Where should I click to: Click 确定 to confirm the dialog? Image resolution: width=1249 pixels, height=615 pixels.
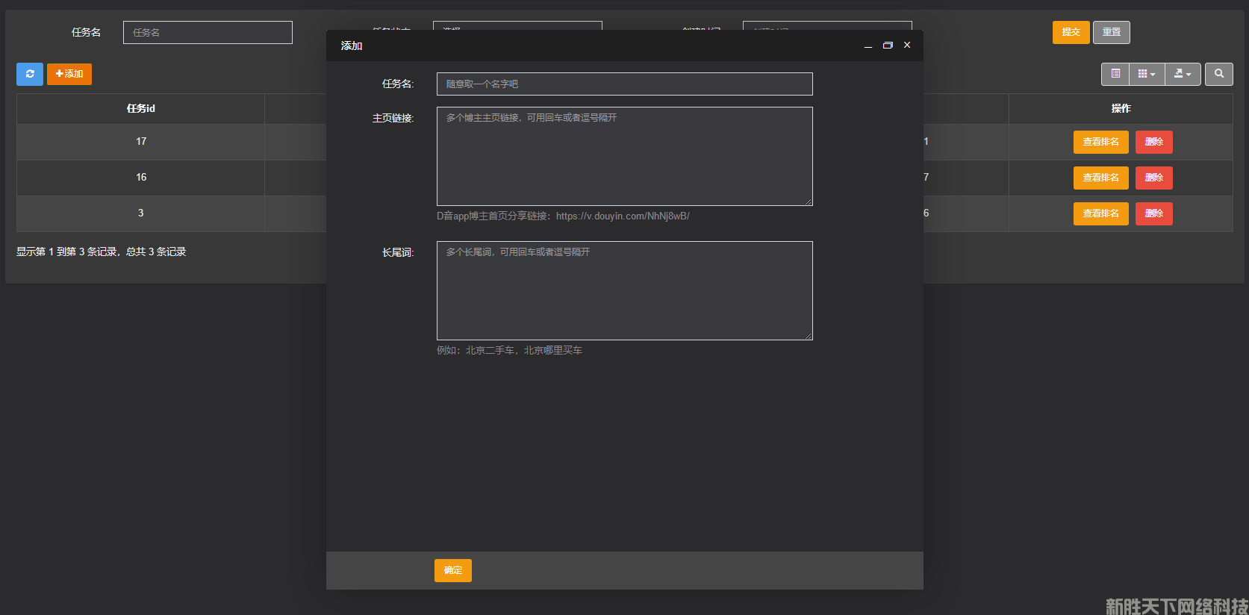click(452, 570)
